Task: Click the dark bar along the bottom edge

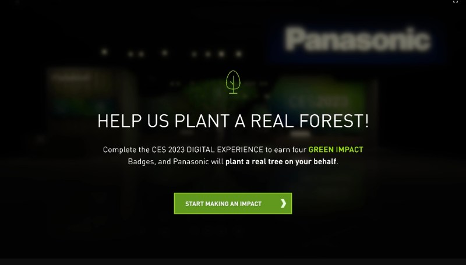Action: 233,262
